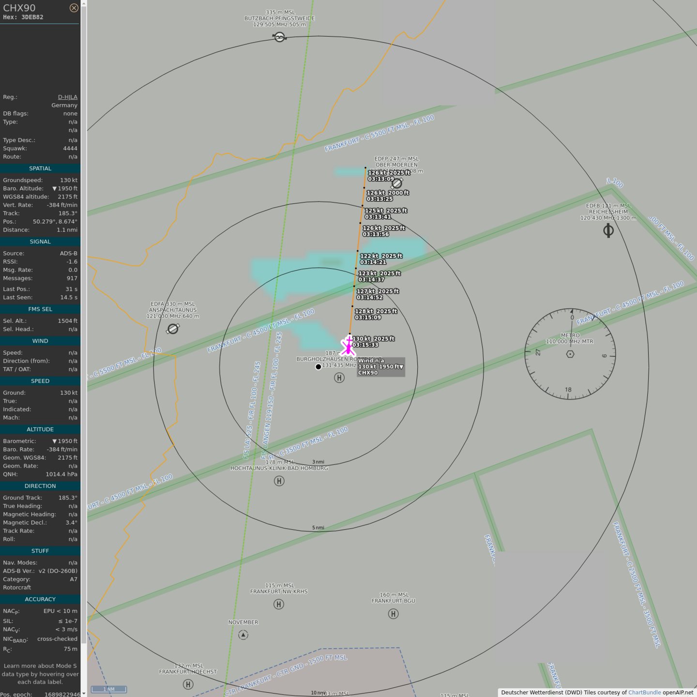Click the NOVEMBER reporting point triangle
The height and width of the screenshot is (697, 697).
243,635
